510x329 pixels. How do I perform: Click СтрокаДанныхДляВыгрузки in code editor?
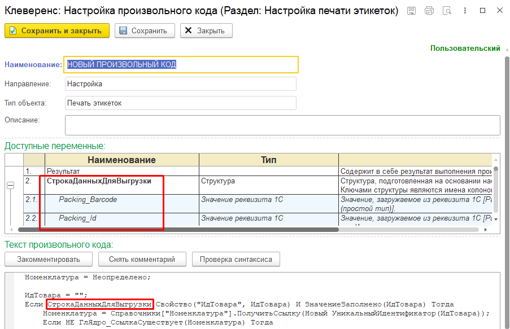[100, 304]
